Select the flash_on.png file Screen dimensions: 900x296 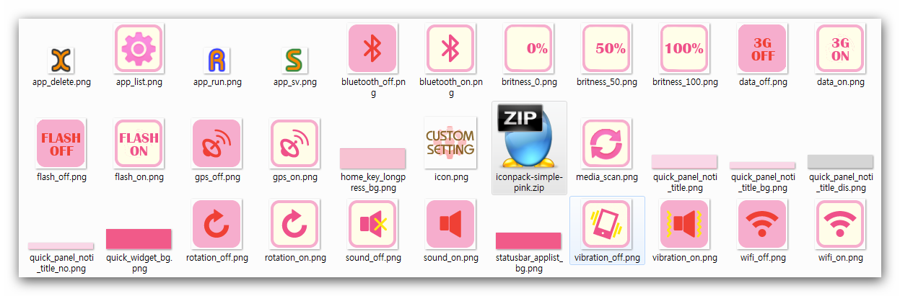[x=139, y=143]
